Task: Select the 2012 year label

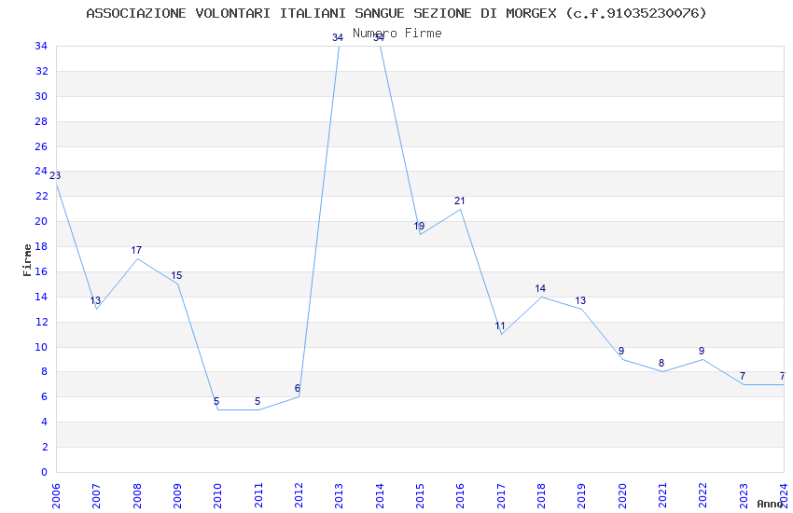Action: click(299, 495)
